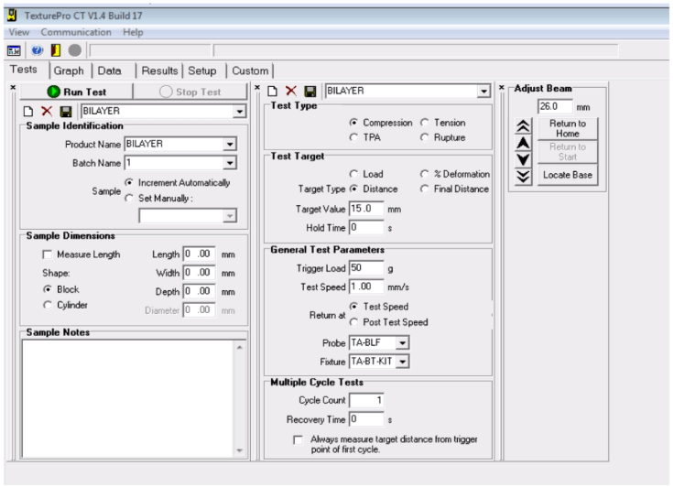Viewport: 673px width, 487px height.
Task: Save test settings with floppy icon above Test Type
Action: pyautogui.click(x=310, y=92)
